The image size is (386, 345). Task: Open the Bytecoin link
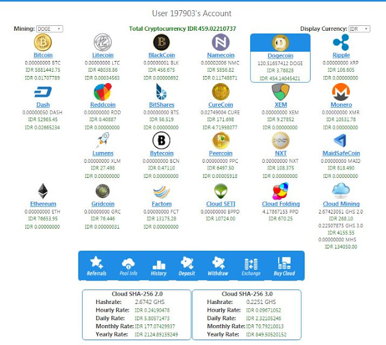162,153
